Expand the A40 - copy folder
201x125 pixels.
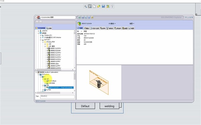point(45,46)
